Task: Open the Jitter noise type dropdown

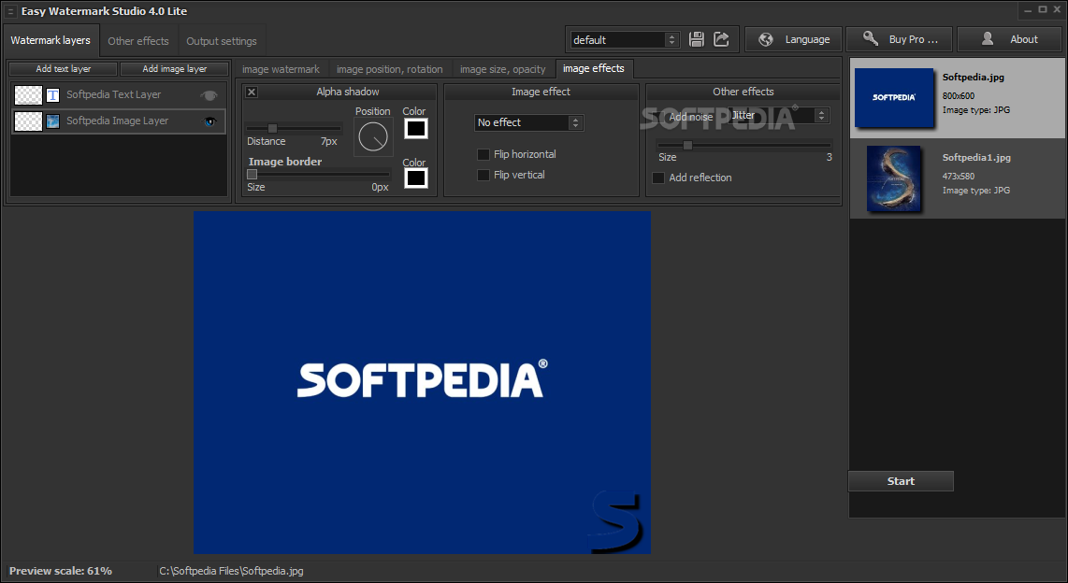Action: pyautogui.click(x=779, y=116)
